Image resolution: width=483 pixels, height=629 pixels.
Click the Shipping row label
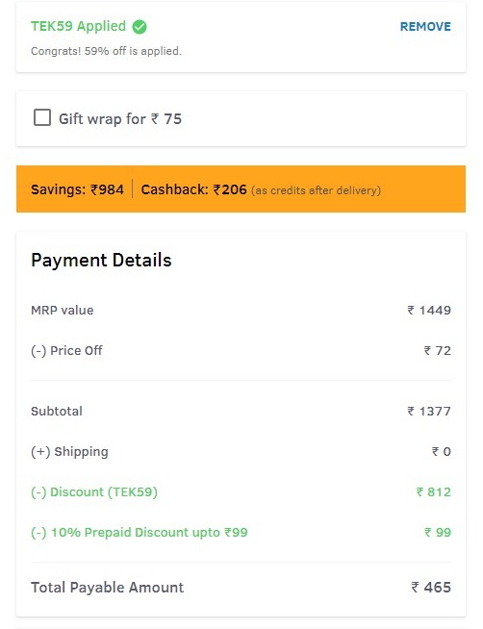tap(69, 452)
